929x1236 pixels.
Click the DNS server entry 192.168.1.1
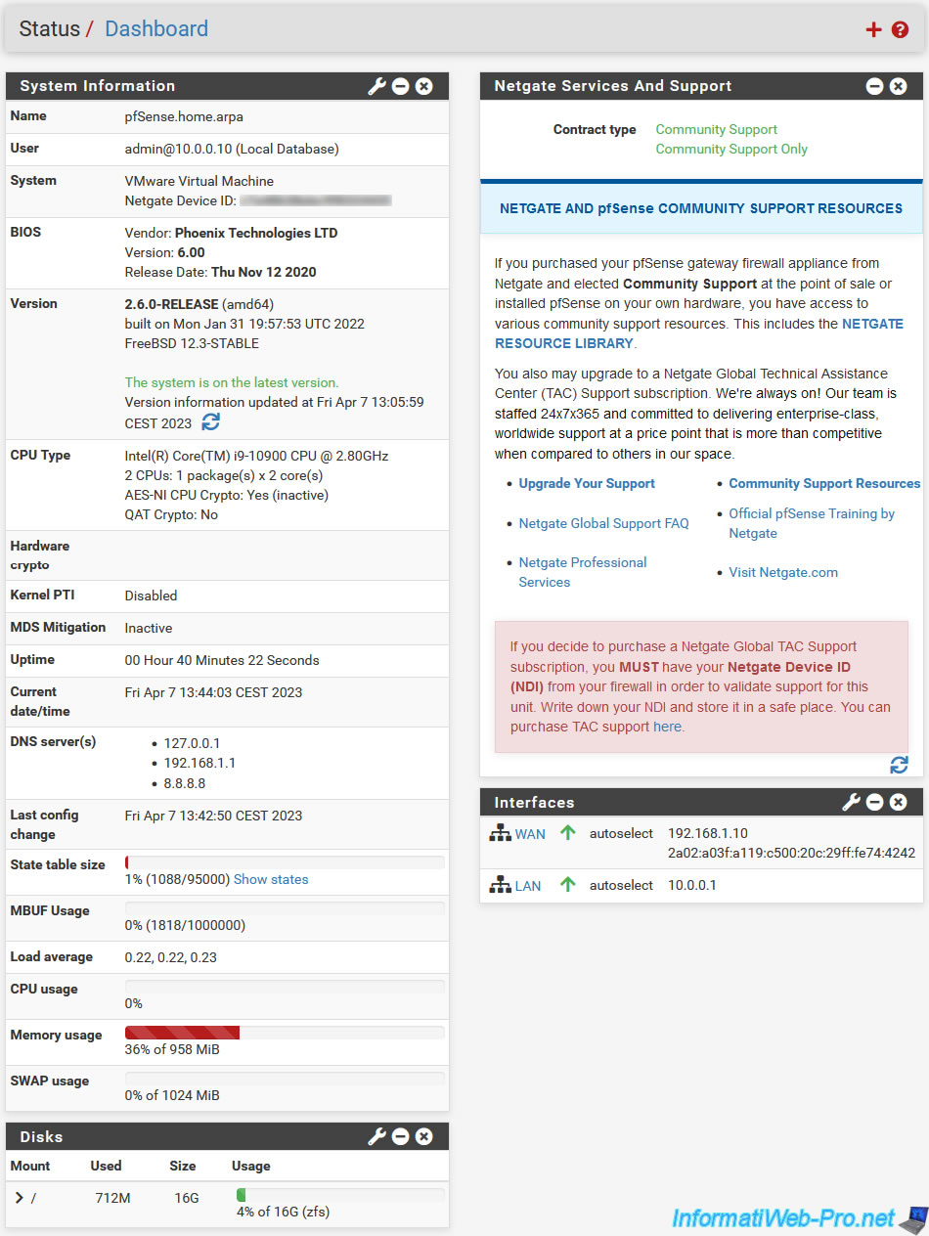(199, 763)
